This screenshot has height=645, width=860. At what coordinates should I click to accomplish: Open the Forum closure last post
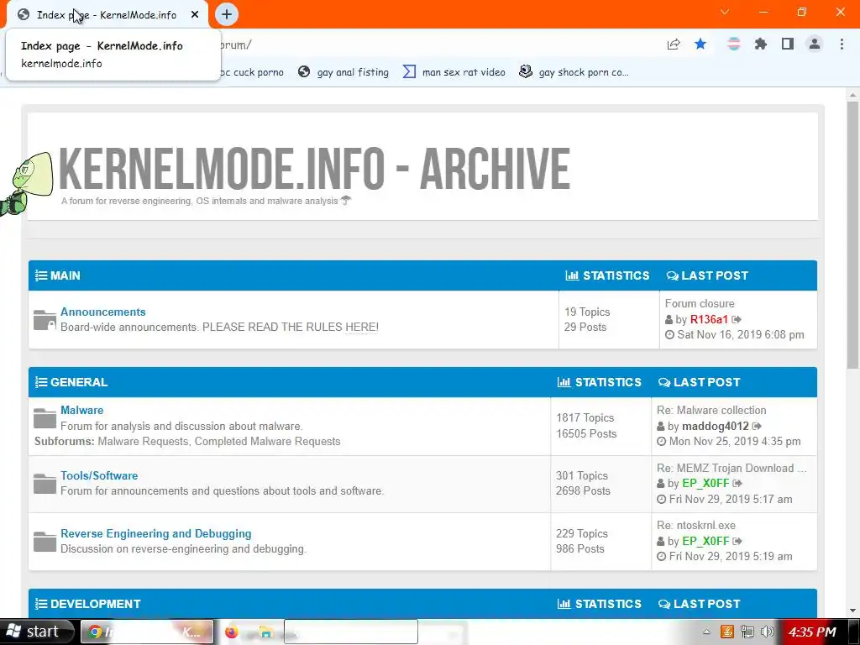tap(700, 303)
